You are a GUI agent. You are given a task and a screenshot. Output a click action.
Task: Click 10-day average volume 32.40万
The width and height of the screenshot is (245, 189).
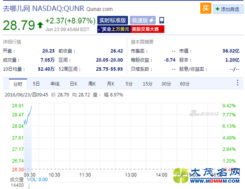46,69
